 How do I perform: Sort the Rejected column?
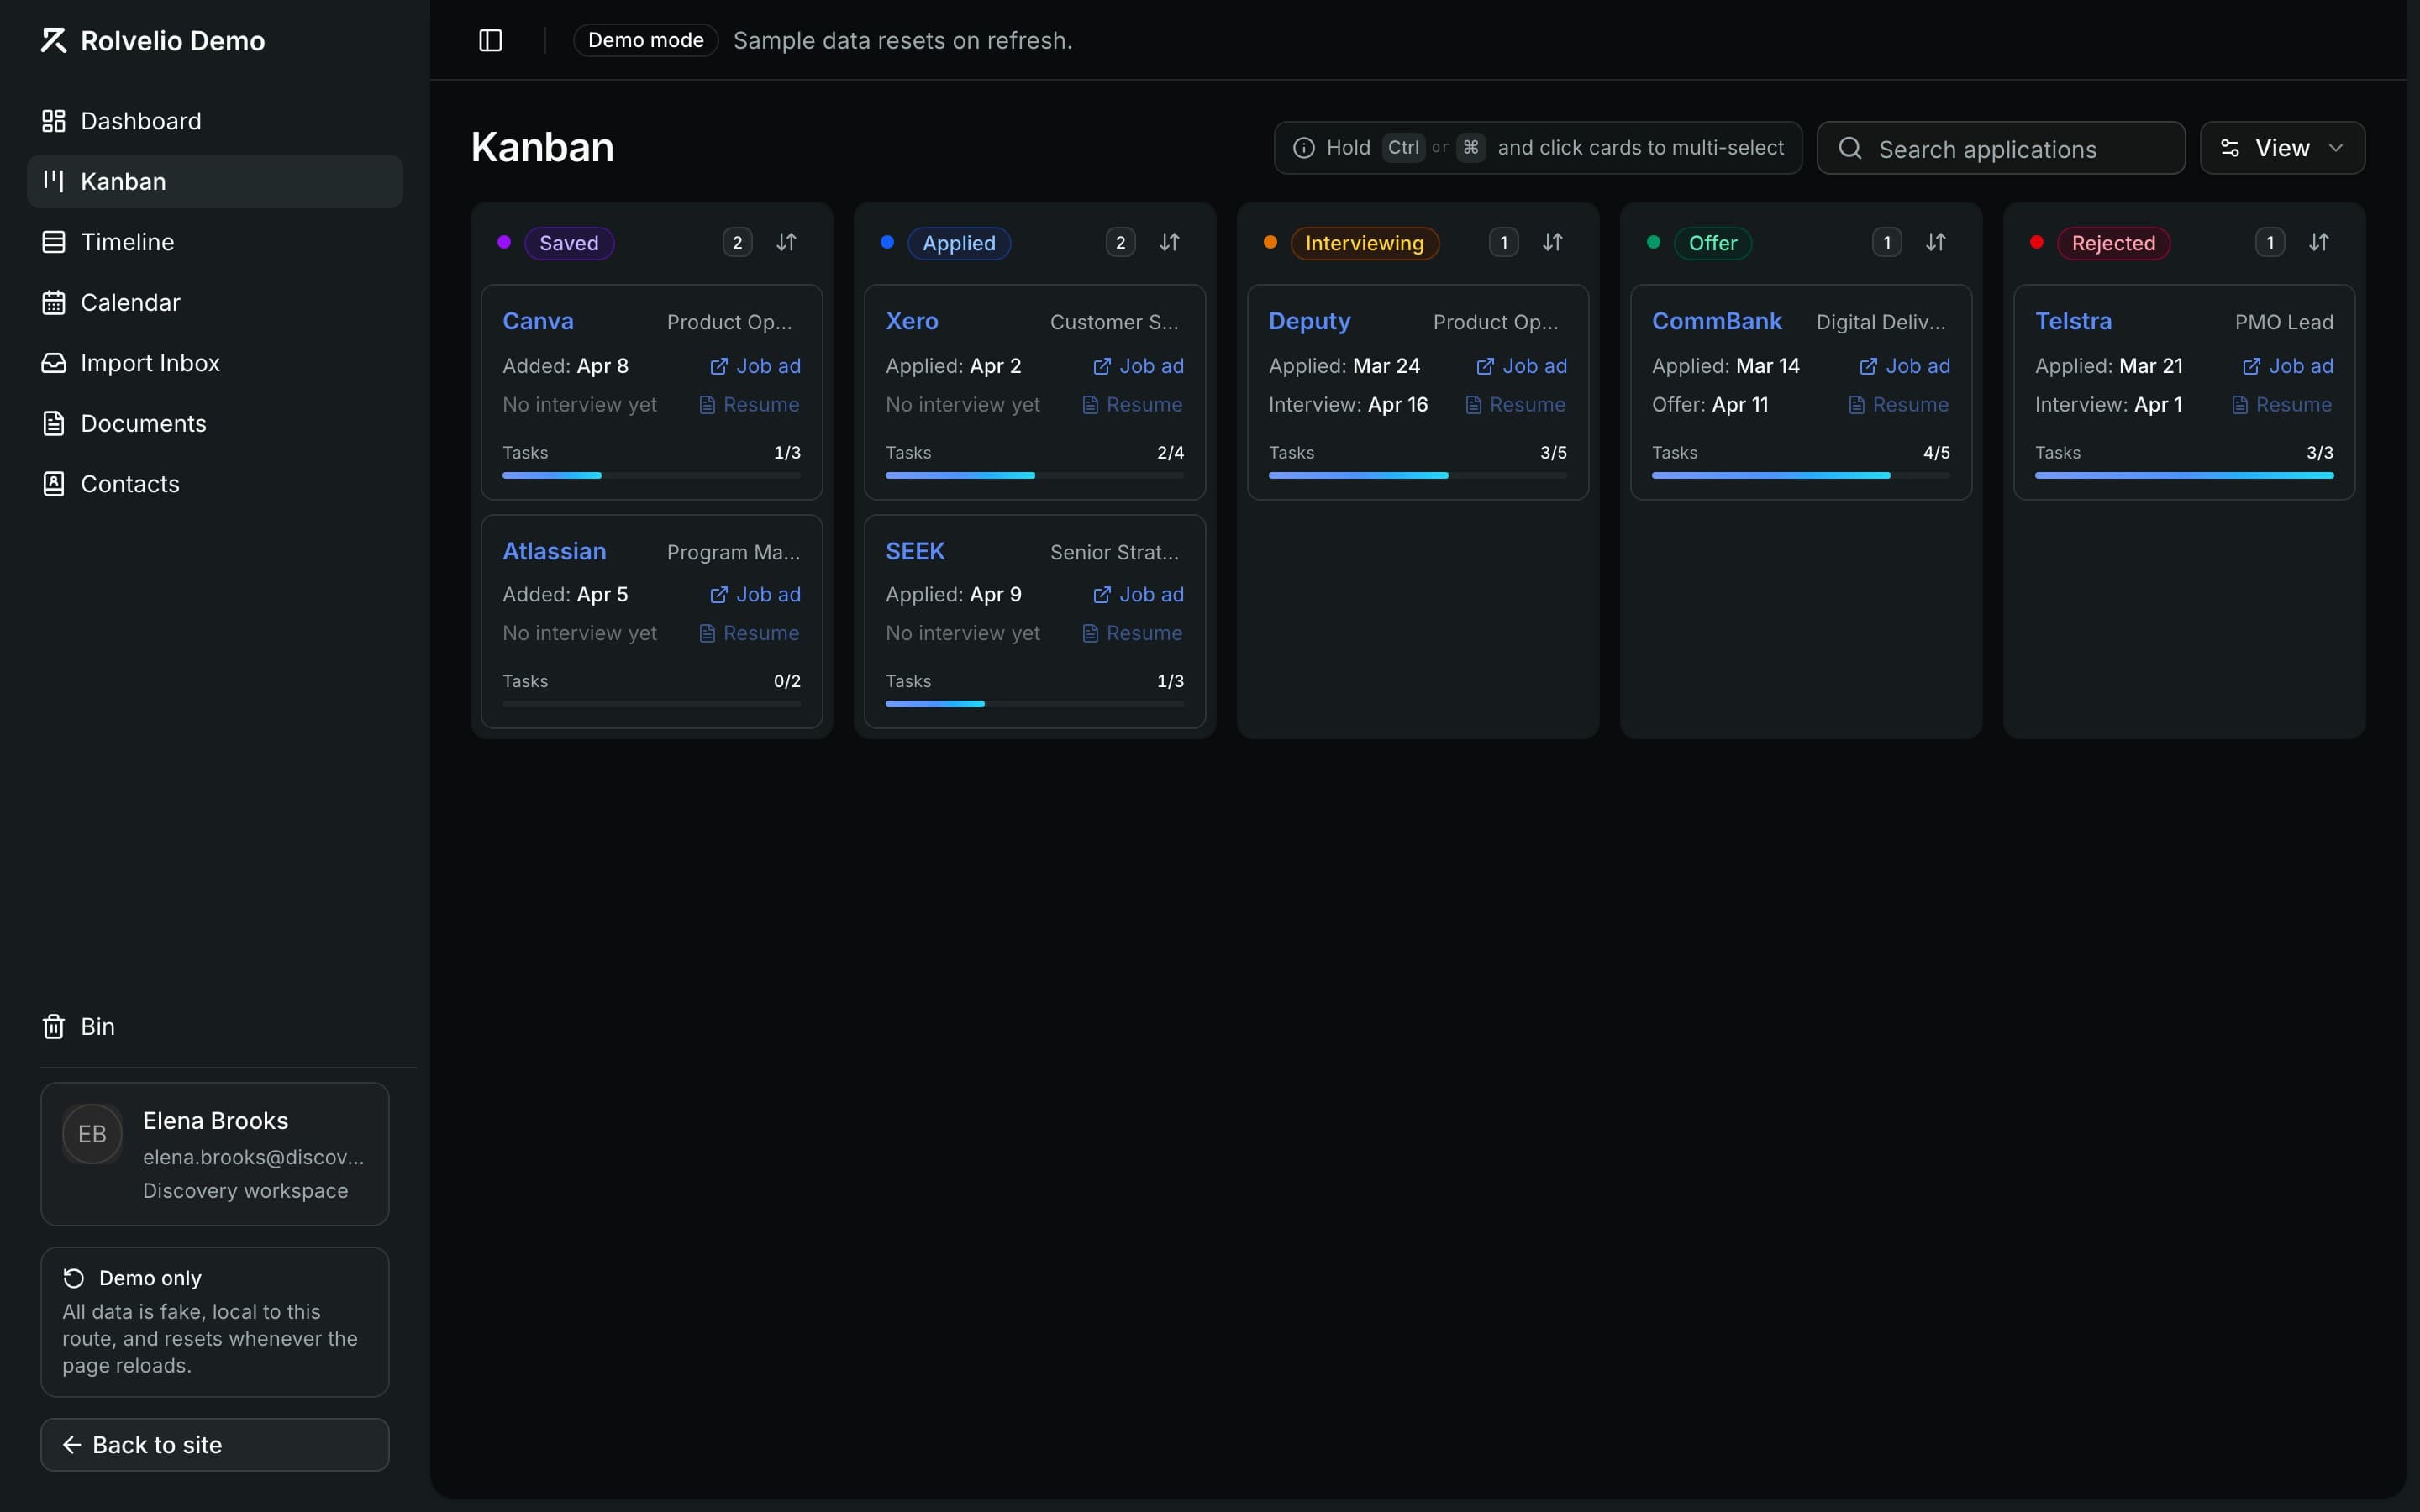click(2319, 242)
